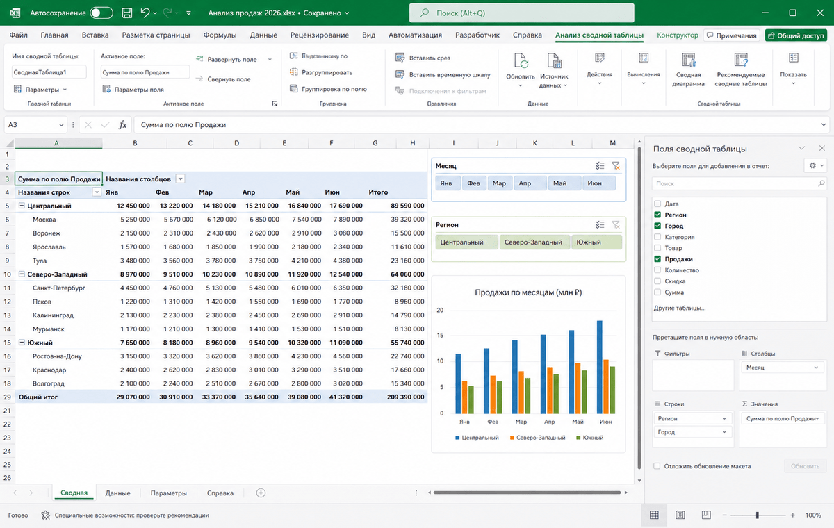
Task: Click the zoom slider handle
Action: click(757, 515)
